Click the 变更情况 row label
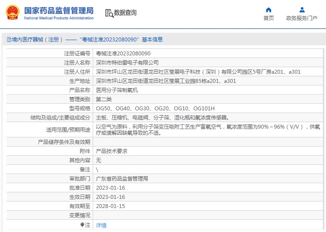The height and width of the screenshot is (232, 326). 80,215
